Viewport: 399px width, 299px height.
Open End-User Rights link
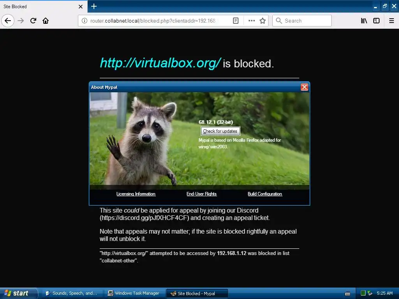tap(201, 194)
